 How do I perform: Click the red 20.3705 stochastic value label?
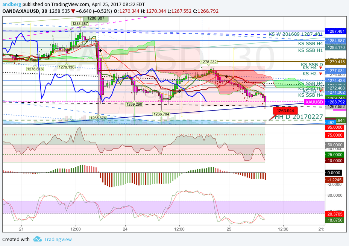335,214
